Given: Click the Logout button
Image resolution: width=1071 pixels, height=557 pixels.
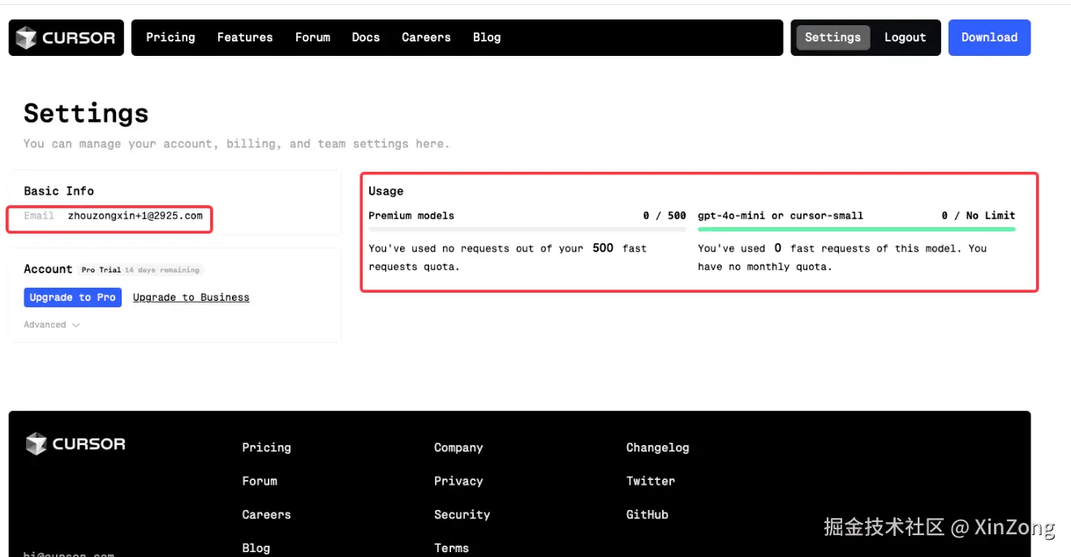Looking at the screenshot, I should [x=905, y=37].
